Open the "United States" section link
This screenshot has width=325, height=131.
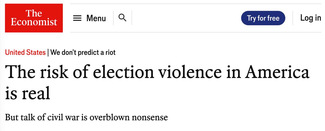click(x=25, y=52)
